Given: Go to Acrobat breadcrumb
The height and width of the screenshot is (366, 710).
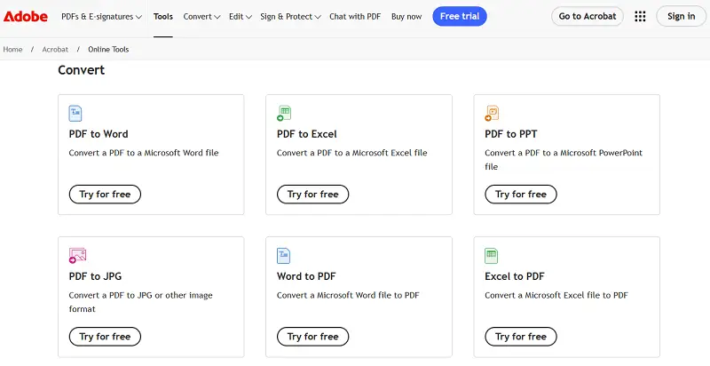Looking at the screenshot, I should pos(55,50).
